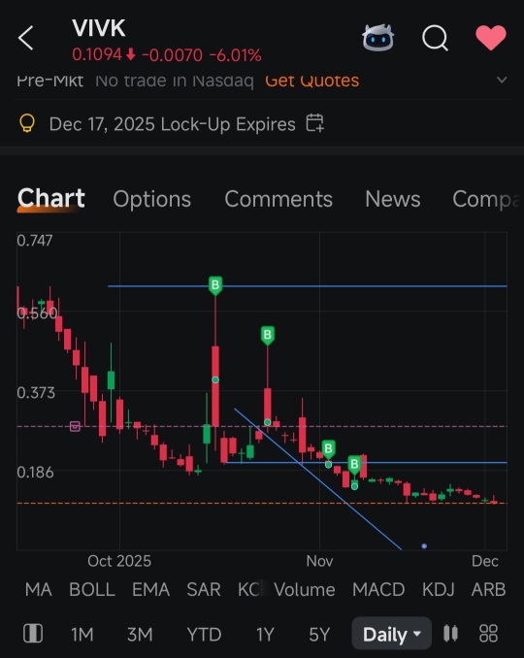Toggle the BOLL indicator overlay

(92, 590)
